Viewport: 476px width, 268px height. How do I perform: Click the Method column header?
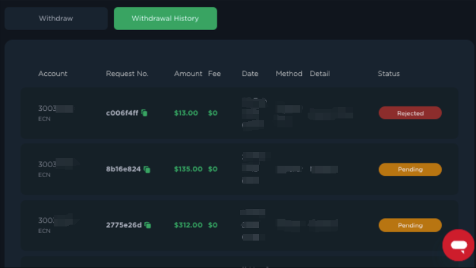click(x=289, y=74)
